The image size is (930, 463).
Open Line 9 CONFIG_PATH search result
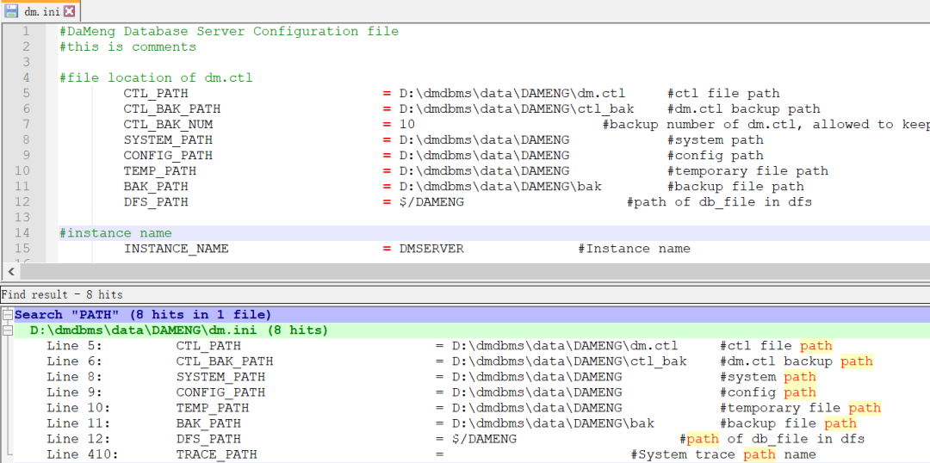pyautogui.click(x=220, y=392)
